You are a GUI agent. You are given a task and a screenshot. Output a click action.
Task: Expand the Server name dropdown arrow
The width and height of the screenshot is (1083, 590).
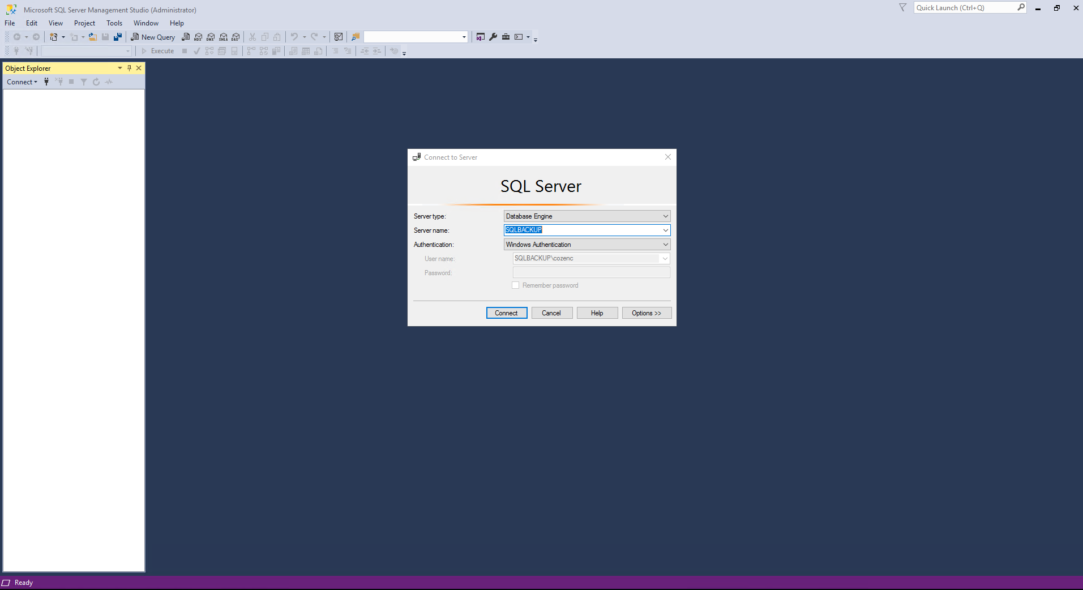point(666,230)
